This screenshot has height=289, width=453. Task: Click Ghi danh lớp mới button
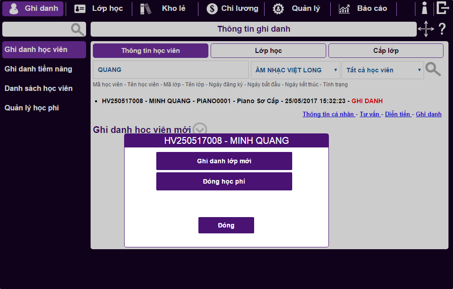pos(224,161)
